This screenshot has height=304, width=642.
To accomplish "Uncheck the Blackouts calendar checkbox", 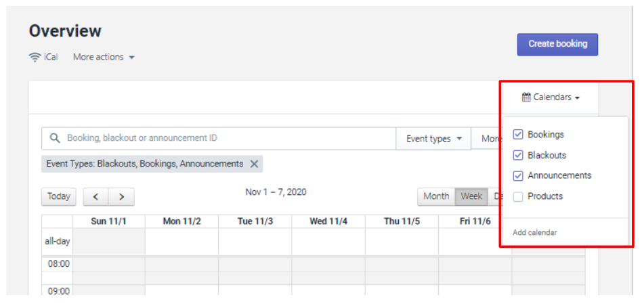I will pos(518,156).
